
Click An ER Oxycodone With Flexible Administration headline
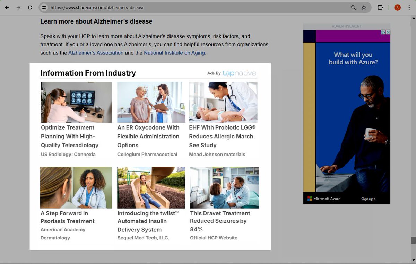pyautogui.click(x=148, y=137)
